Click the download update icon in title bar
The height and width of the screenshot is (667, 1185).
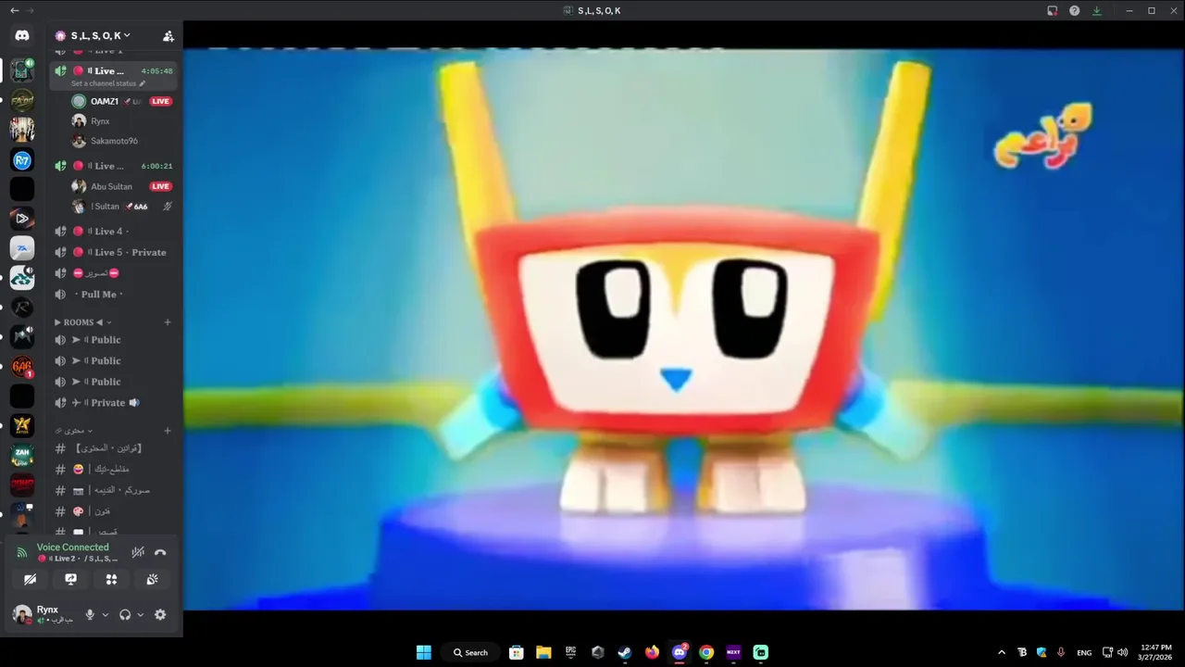point(1096,10)
